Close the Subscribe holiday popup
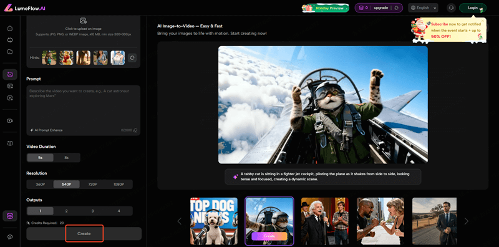The width and height of the screenshot is (499, 247). [x=483, y=21]
